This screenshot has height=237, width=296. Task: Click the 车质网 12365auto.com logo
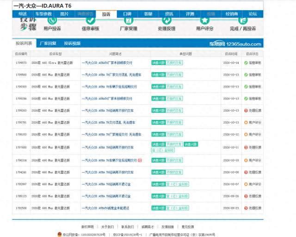235,44
